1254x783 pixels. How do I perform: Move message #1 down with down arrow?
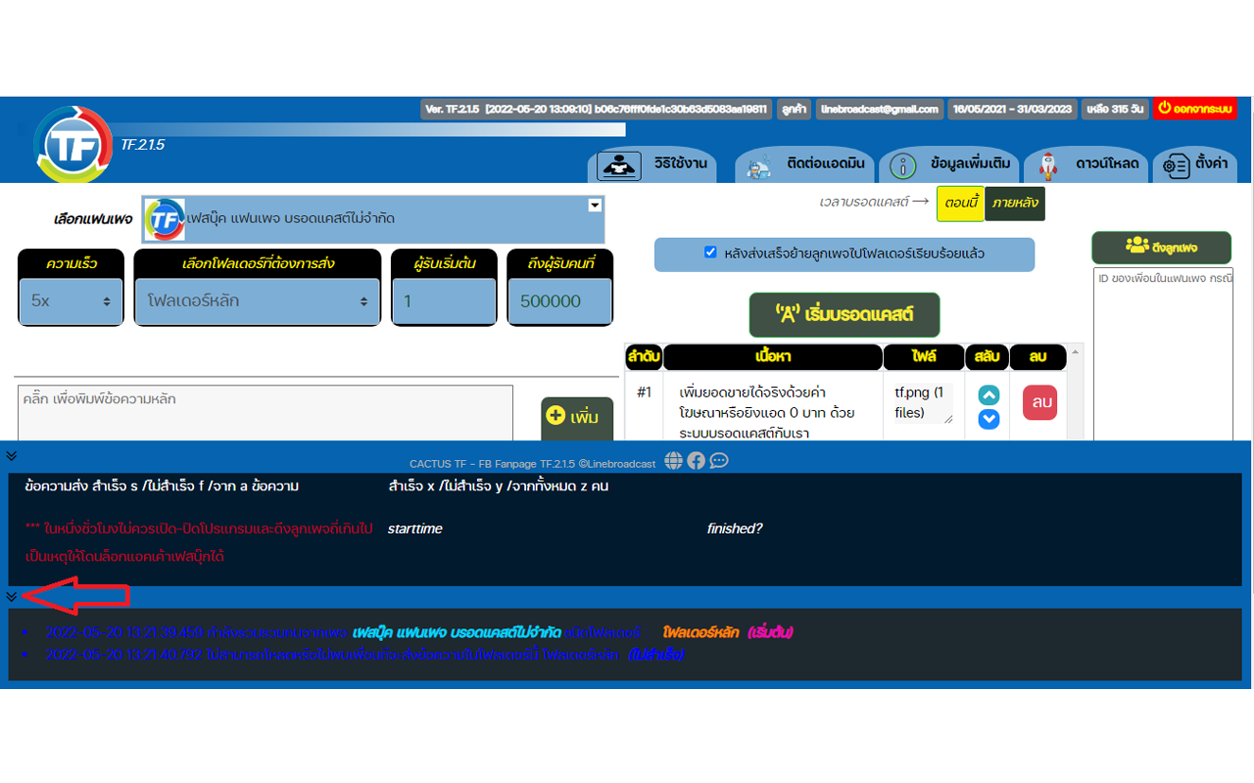coord(989,419)
